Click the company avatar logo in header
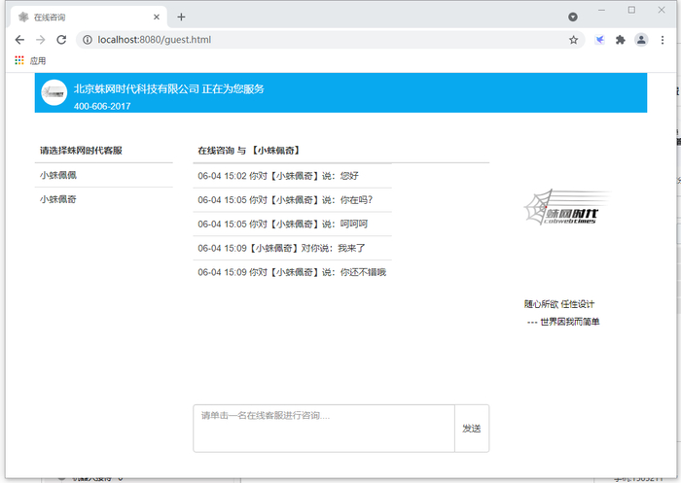Screen dimensions: 681x483 tap(54, 92)
